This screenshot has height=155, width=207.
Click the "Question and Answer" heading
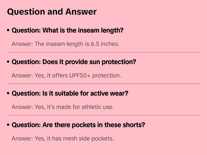click(52, 12)
